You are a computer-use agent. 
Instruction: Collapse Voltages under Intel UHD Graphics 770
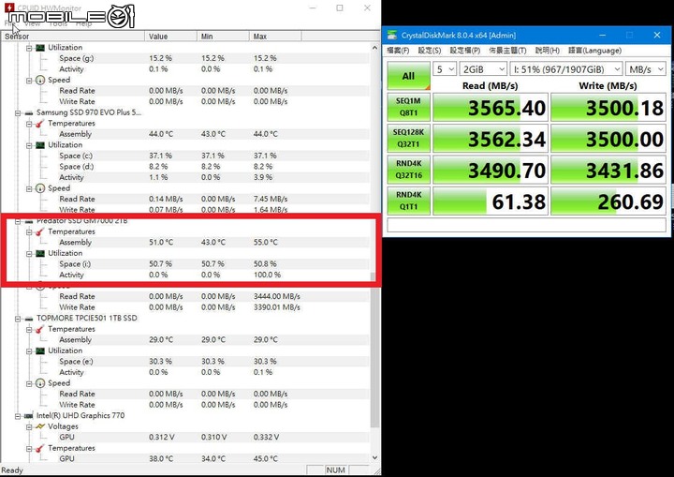(29, 427)
